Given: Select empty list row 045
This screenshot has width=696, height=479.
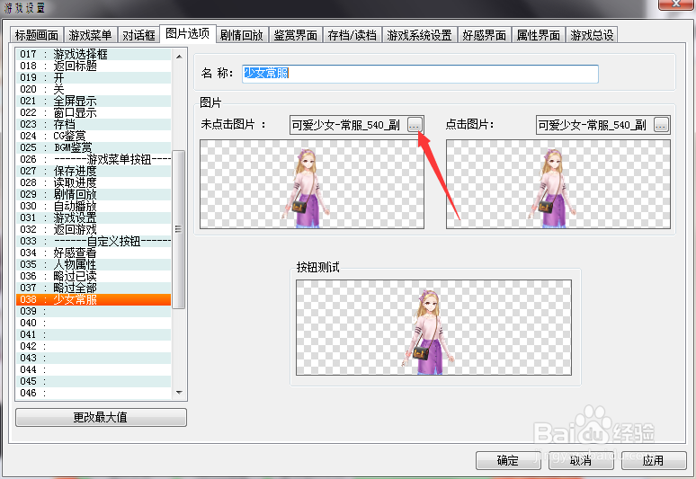Looking at the screenshot, I should [94, 381].
